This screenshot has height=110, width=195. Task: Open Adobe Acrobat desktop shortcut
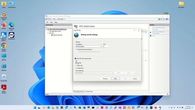(4, 89)
